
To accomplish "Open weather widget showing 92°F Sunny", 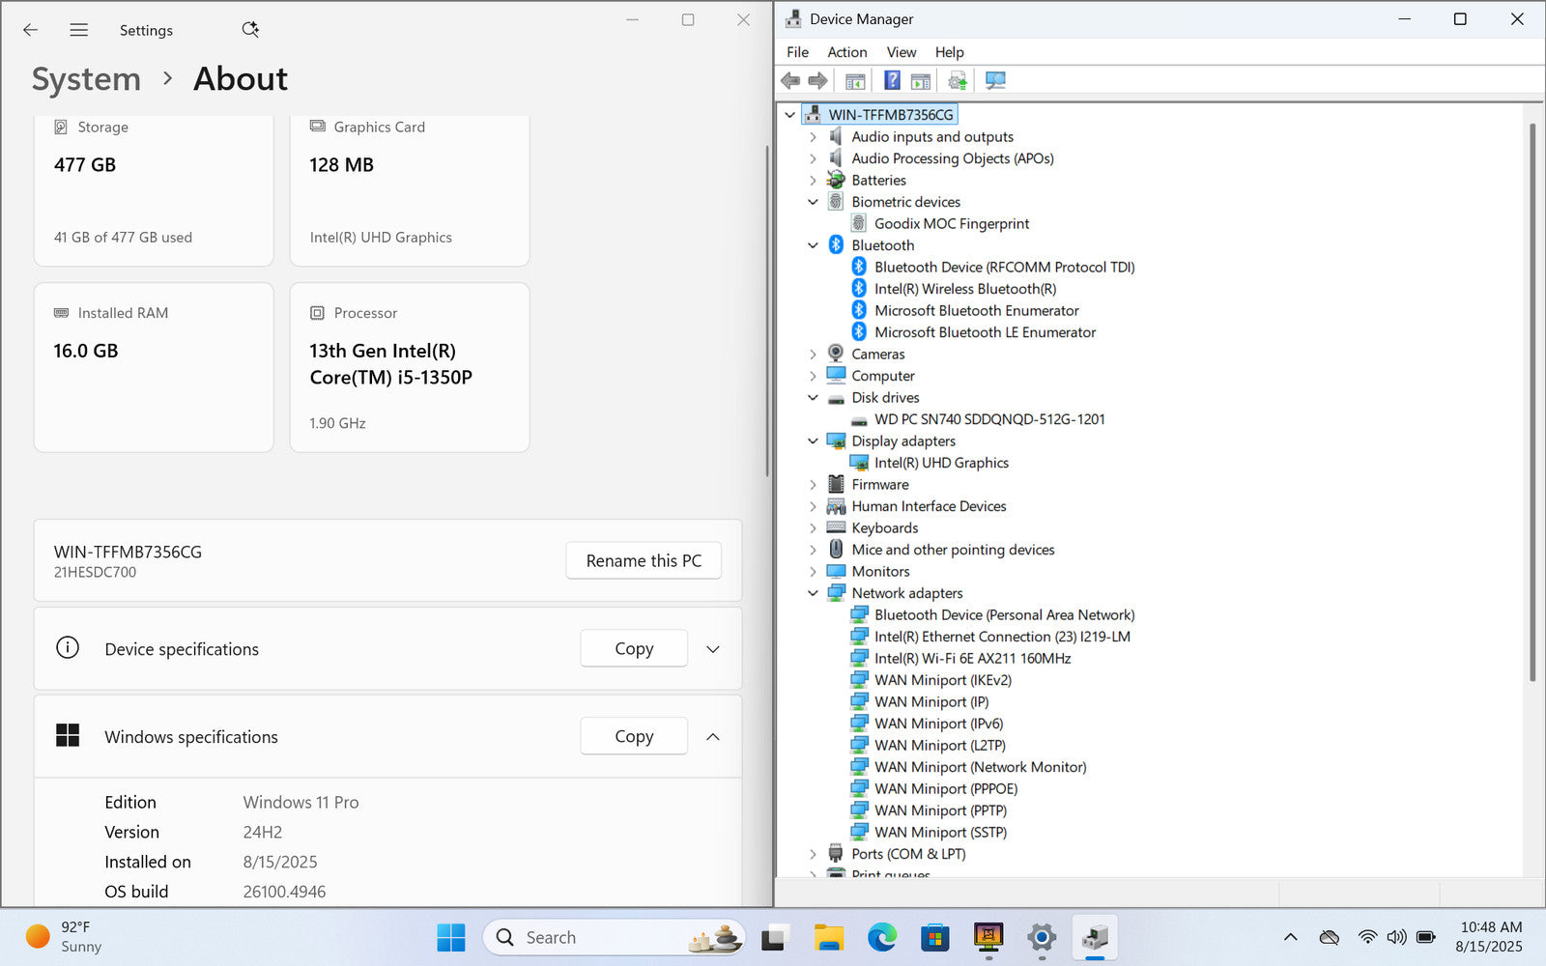I will click(x=64, y=937).
